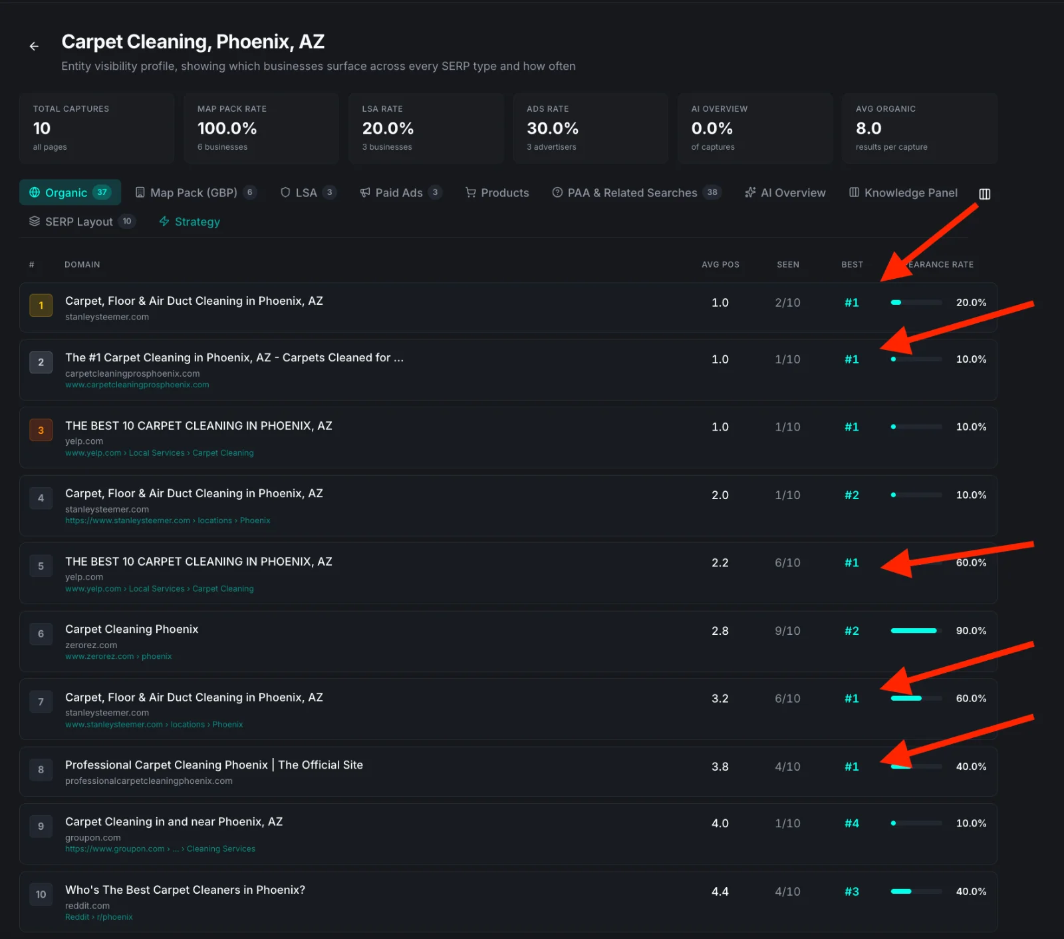1064x939 pixels.
Task: Go back using the left arrow icon
Action: pyautogui.click(x=34, y=46)
